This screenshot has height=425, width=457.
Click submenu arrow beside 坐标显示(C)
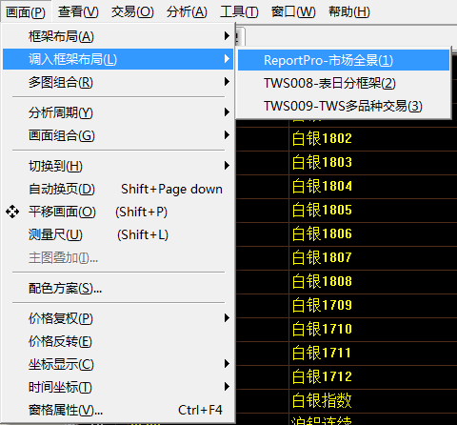(x=227, y=363)
